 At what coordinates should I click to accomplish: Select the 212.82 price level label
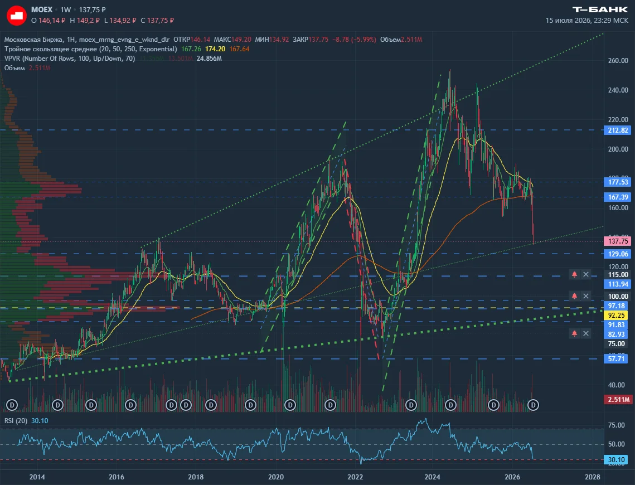pos(618,130)
